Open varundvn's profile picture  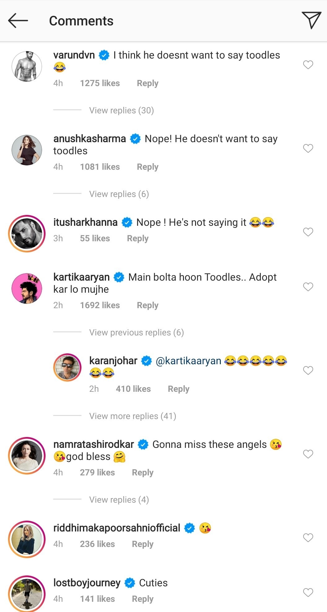coord(27,66)
